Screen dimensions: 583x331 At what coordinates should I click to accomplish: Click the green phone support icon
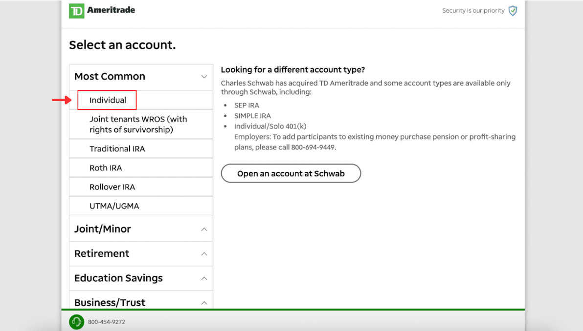76,322
